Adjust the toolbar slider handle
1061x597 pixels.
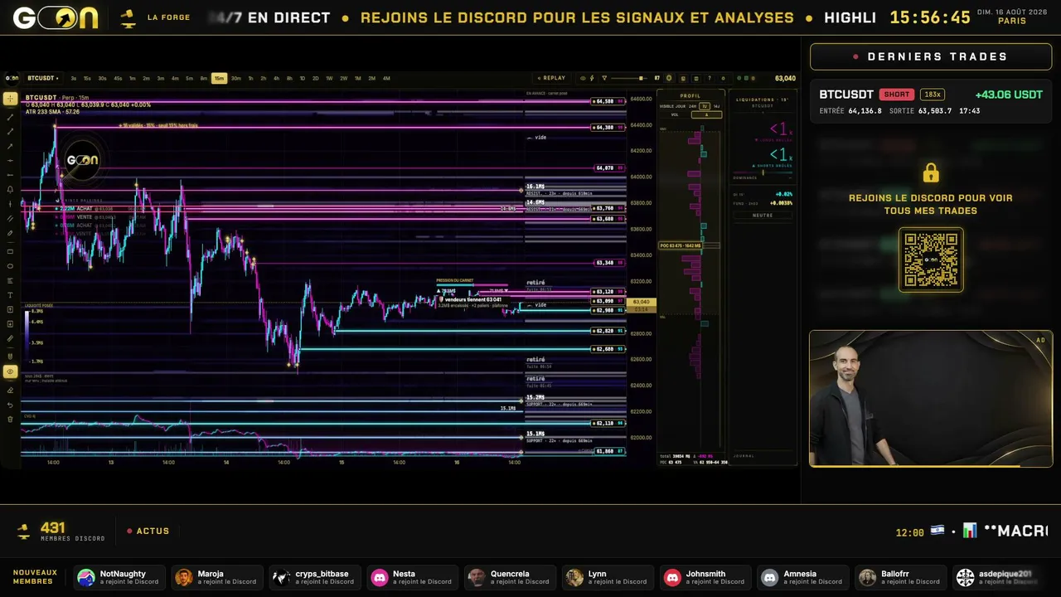[641, 78]
